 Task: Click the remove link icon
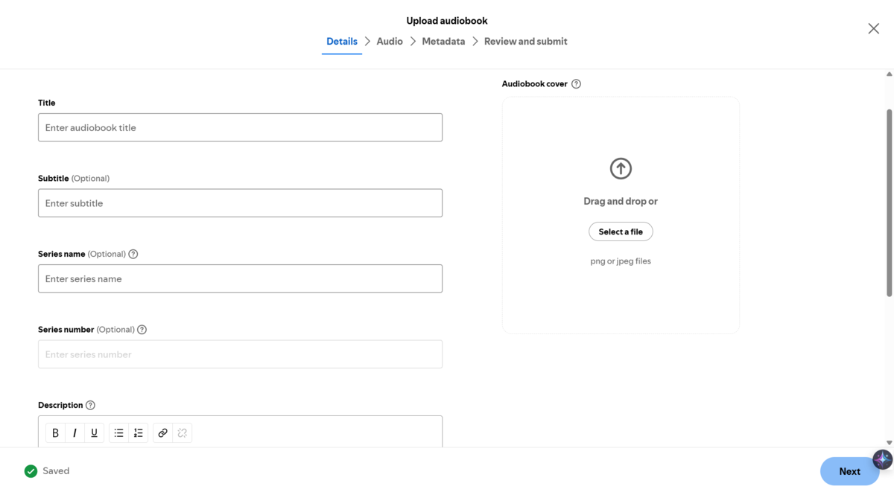point(183,433)
